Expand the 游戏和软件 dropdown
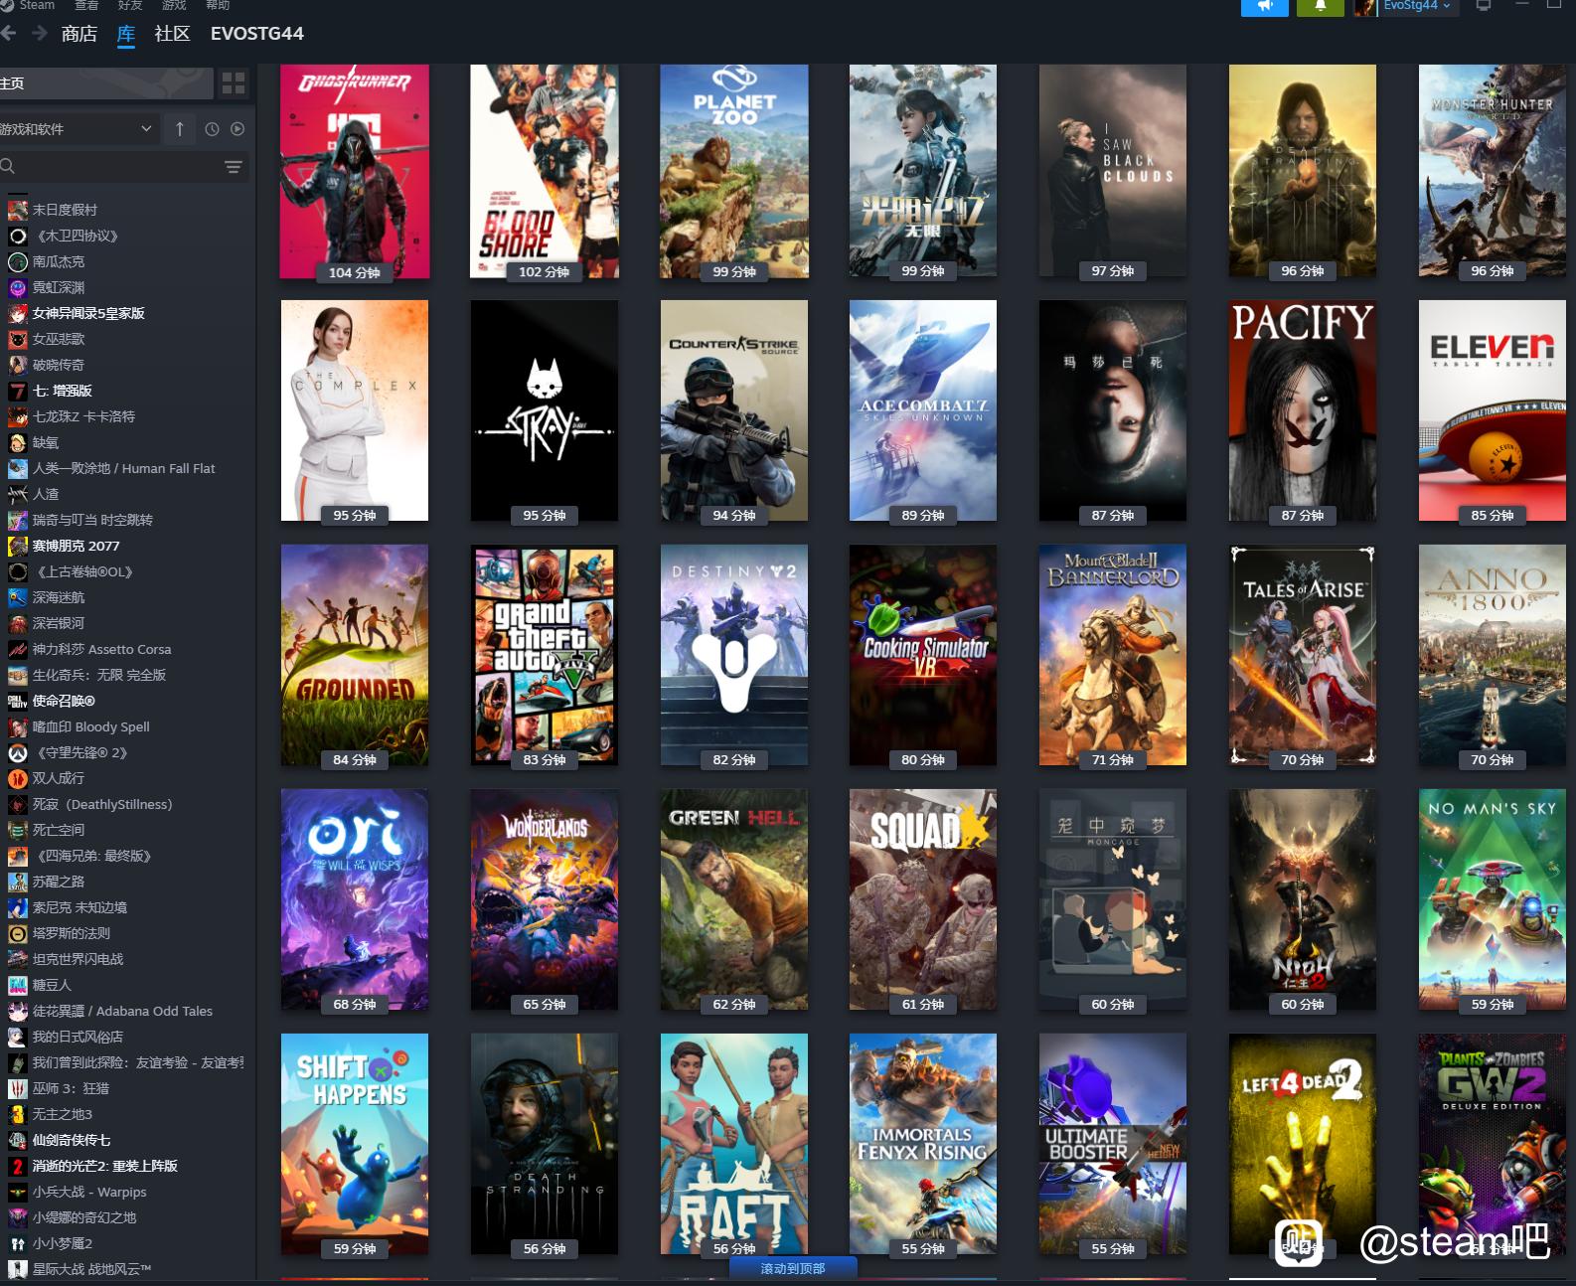 tap(79, 129)
